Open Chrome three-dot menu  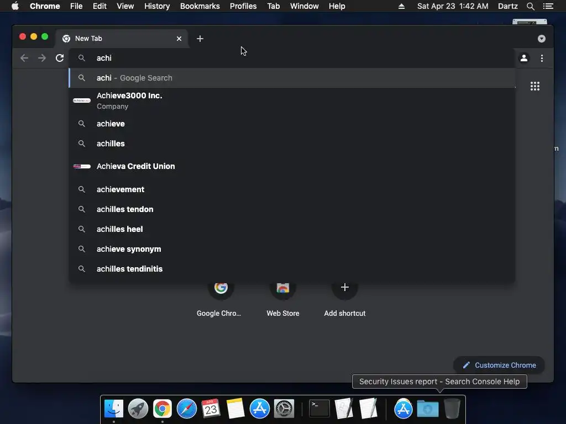[542, 58]
